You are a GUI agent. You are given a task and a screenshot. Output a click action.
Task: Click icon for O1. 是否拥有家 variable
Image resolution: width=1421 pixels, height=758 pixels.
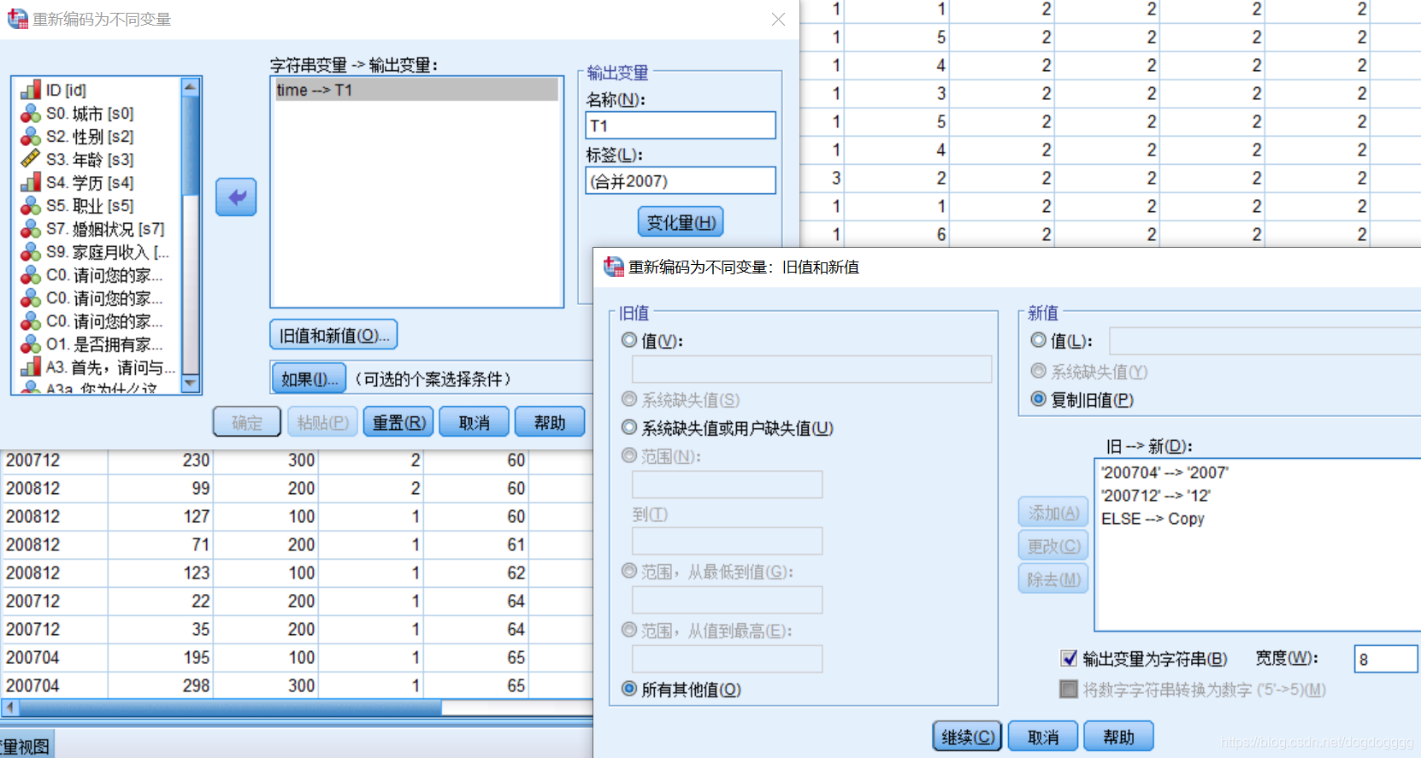31,344
